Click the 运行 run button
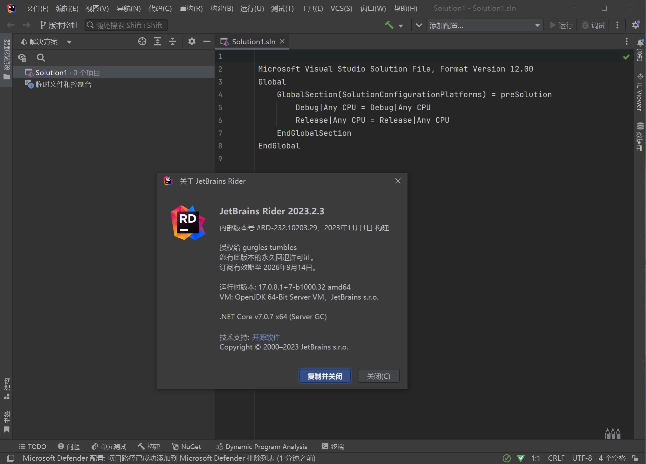Image resolution: width=646 pixels, height=464 pixels. (x=561, y=25)
